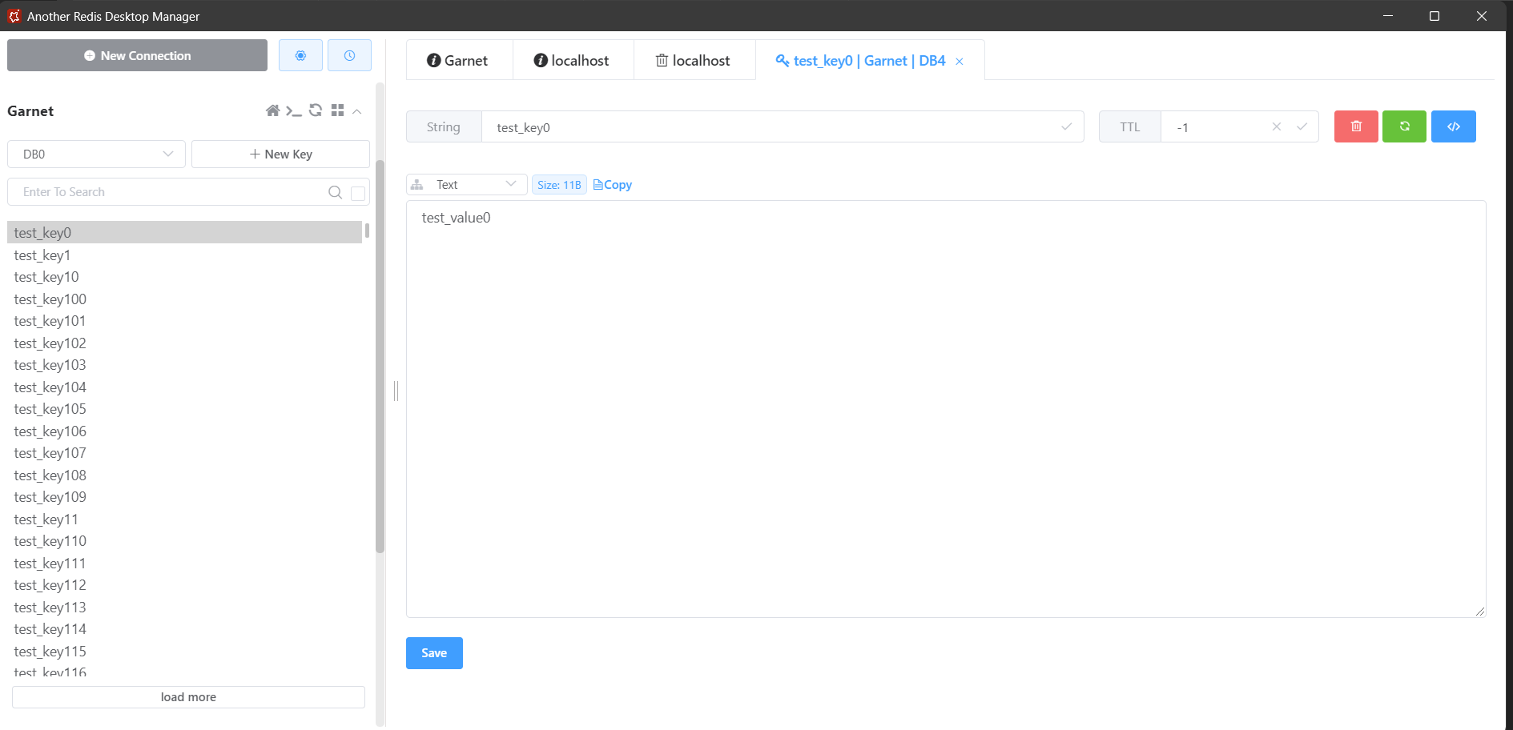1513x730 pixels.
Task: Click the blue code dump command button
Action: (x=1453, y=126)
